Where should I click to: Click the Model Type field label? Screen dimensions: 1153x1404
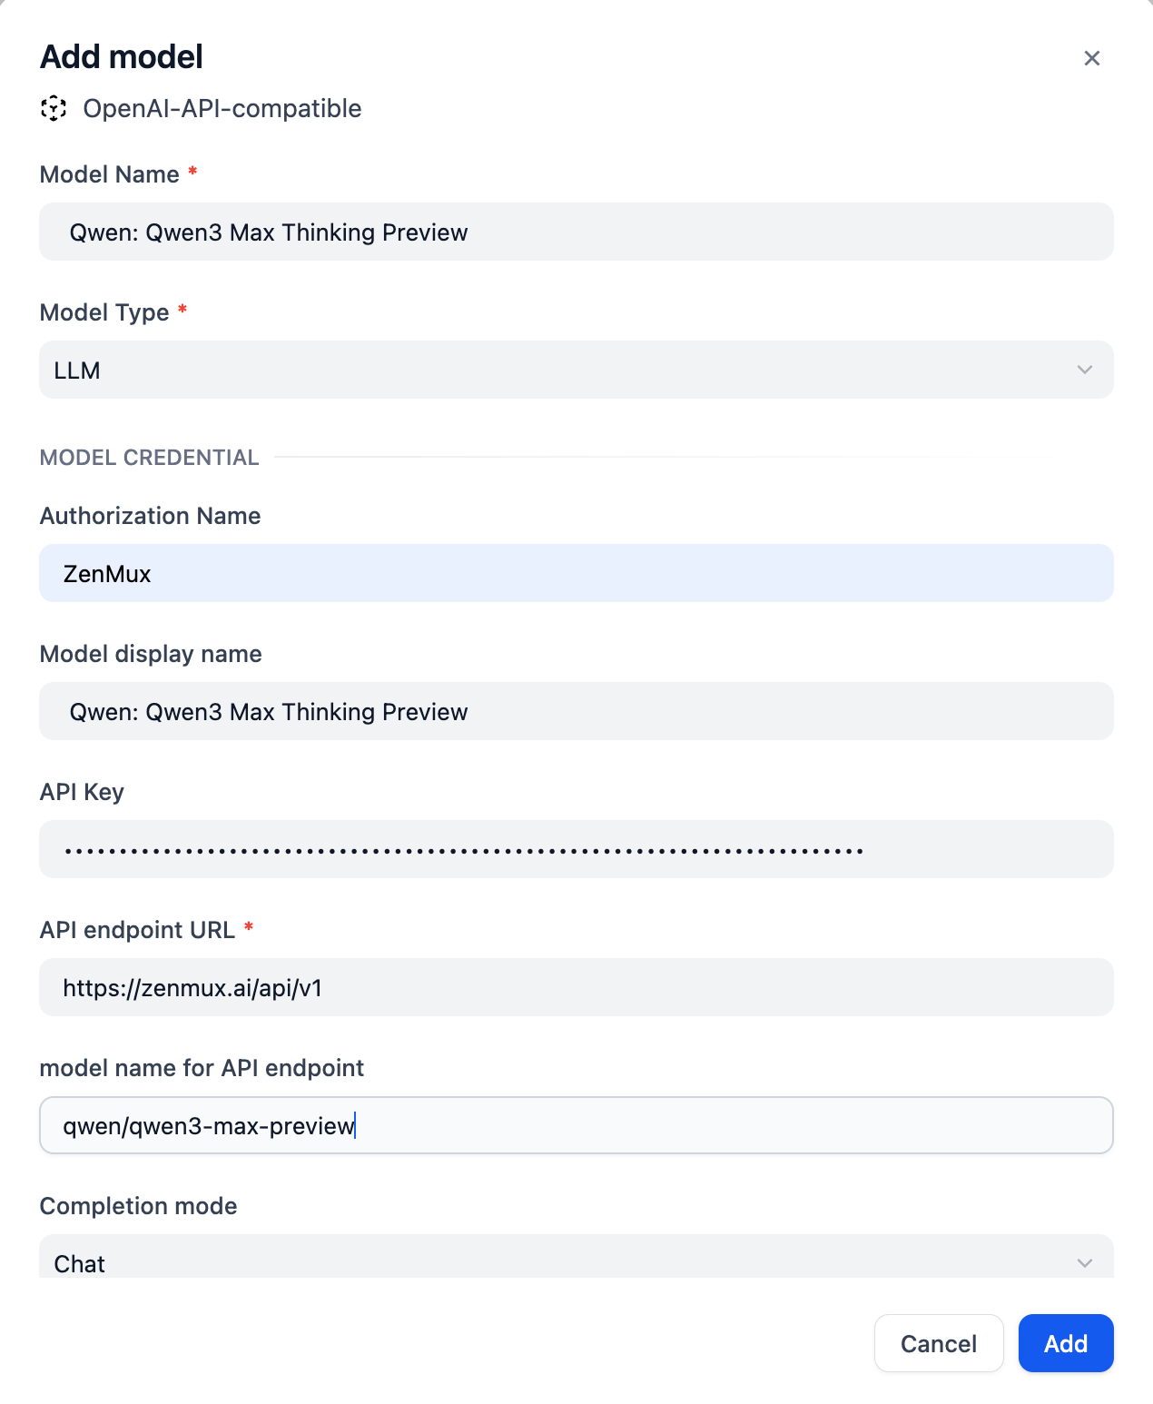[x=104, y=312]
